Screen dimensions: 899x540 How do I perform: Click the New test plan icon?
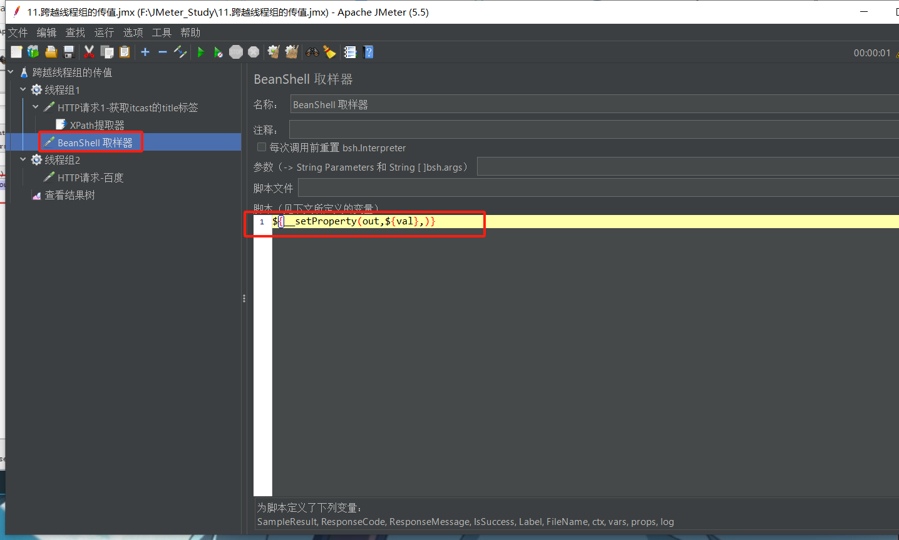pos(16,52)
